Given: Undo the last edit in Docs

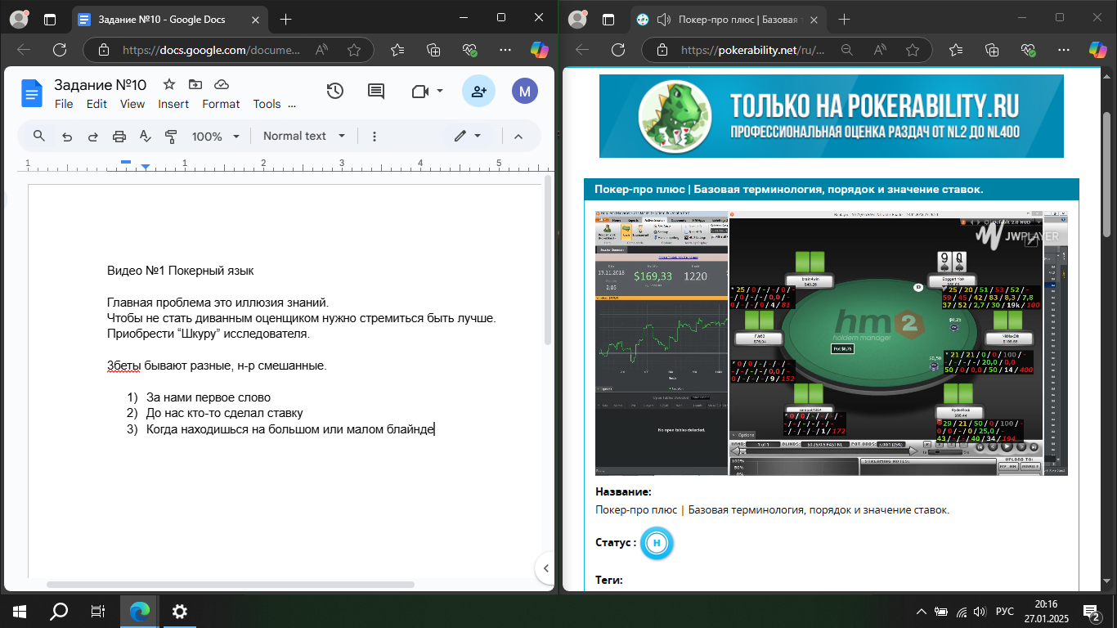Looking at the screenshot, I should click(67, 137).
